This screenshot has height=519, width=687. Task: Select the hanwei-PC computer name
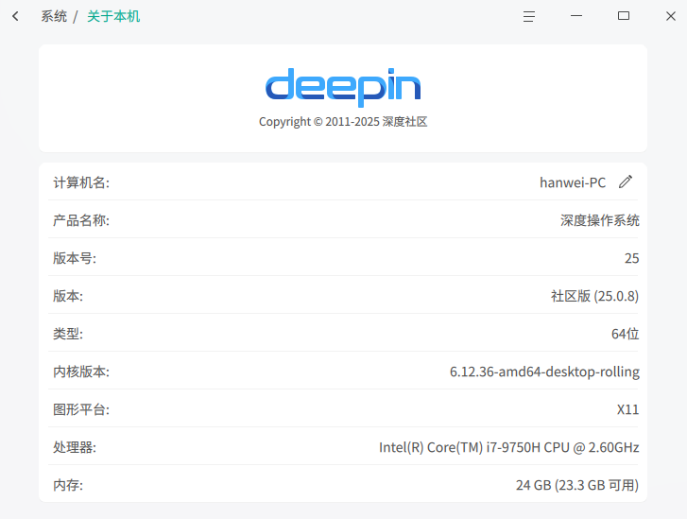(x=573, y=182)
